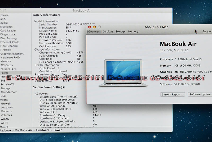
Task: Click the Memory 4 GB 1600 MHz DDR3 text
Action: (180, 66)
